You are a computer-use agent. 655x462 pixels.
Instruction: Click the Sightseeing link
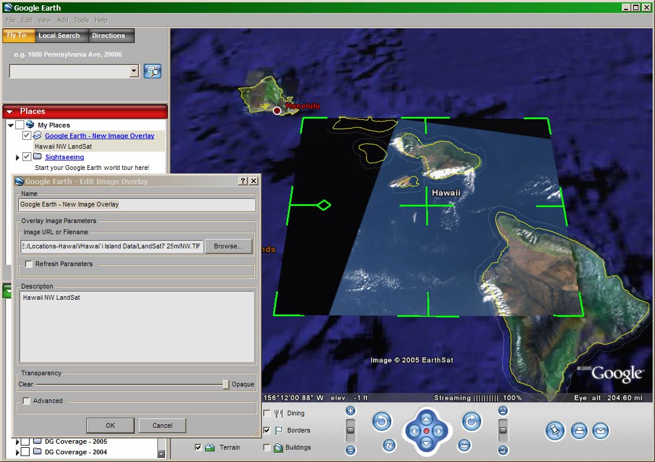tap(64, 157)
